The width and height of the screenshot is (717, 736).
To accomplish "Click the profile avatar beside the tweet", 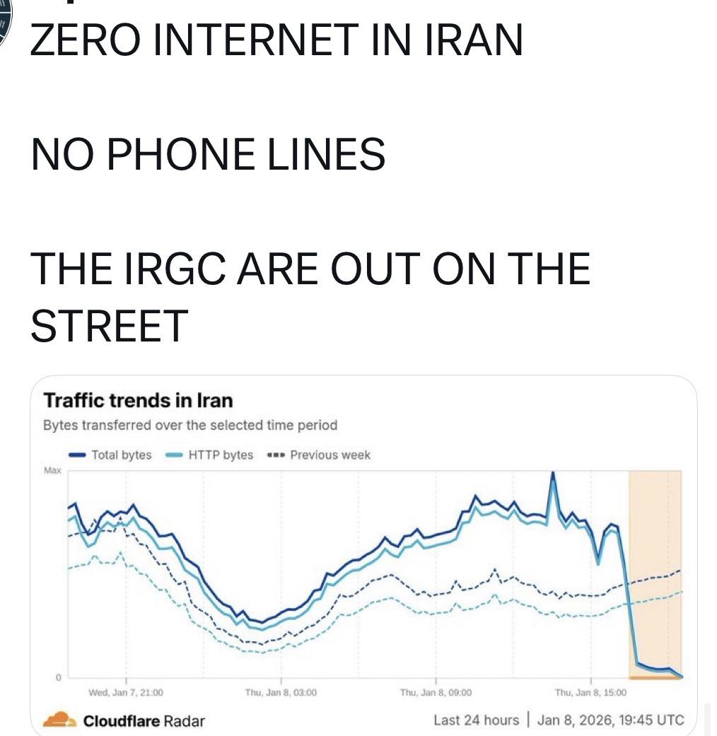I will click(6, 28).
